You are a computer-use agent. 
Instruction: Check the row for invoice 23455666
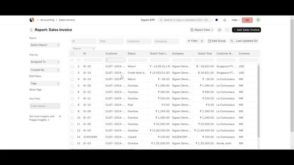click(x=72, y=137)
